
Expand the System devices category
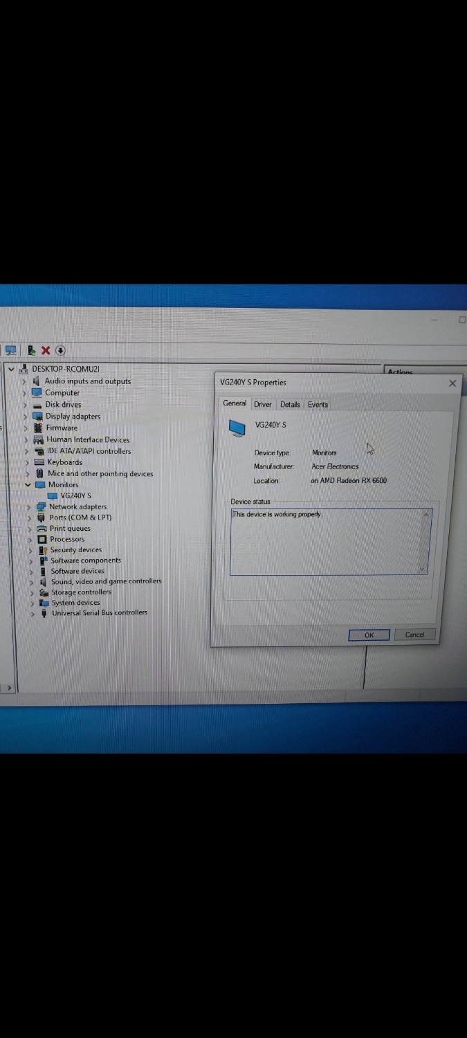pyautogui.click(x=32, y=603)
